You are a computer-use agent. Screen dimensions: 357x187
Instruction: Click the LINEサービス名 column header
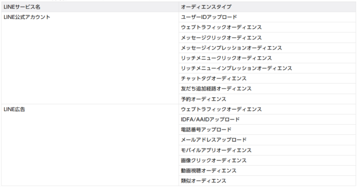click(22, 7)
